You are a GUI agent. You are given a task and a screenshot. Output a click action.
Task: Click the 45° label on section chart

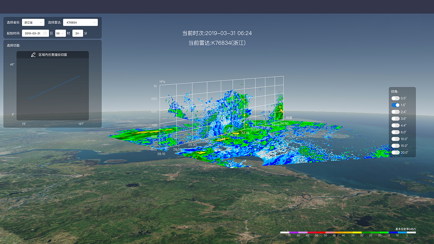(x=12, y=64)
